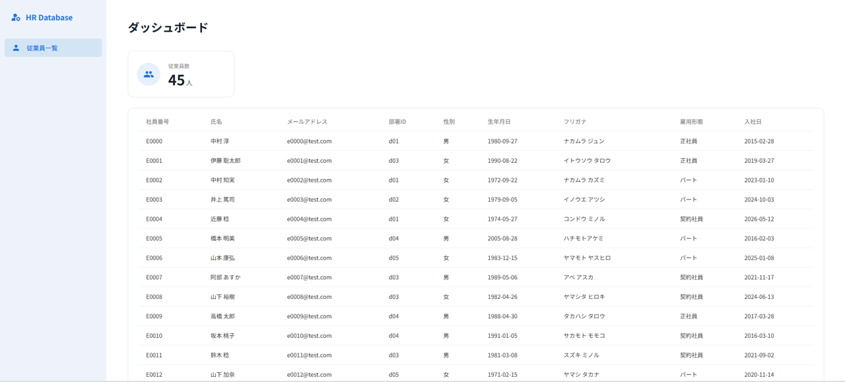845x382 pixels.
Task: Click the 雇用形態 column header
Action: (x=691, y=122)
